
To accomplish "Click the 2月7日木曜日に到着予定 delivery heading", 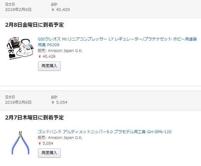I will (x=34, y=117).
